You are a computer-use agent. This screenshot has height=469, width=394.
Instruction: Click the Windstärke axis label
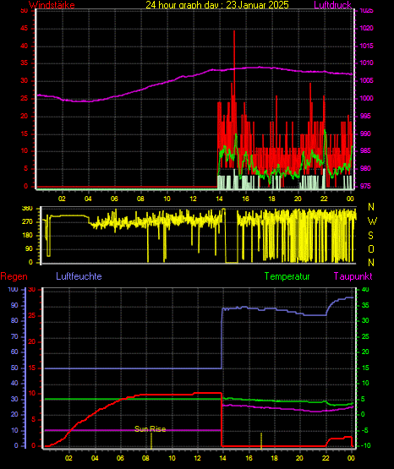[x=52, y=5]
